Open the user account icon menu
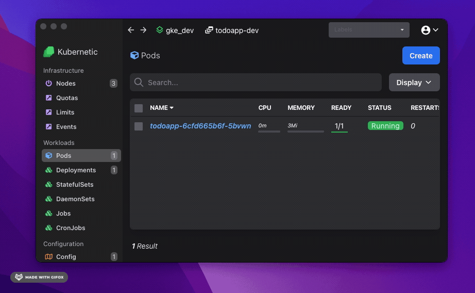Image resolution: width=475 pixels, height=293 pixels. (426, 30)
